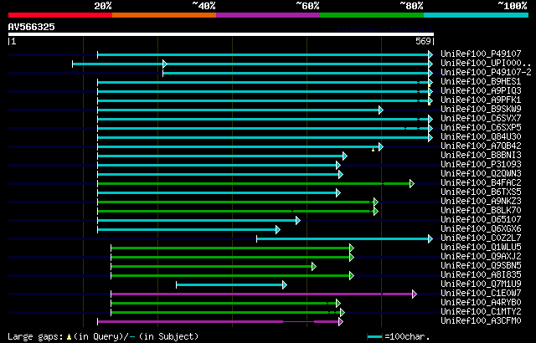Open hit UniRef100_B8BNI3
The width and height of the screenshot is (536, 343).
pos(481,156)
